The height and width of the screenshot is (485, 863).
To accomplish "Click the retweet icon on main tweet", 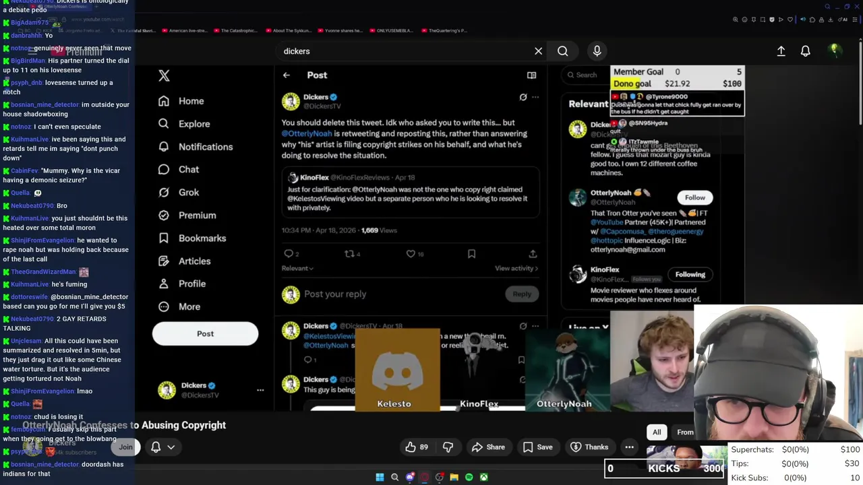I will point(349,254).
